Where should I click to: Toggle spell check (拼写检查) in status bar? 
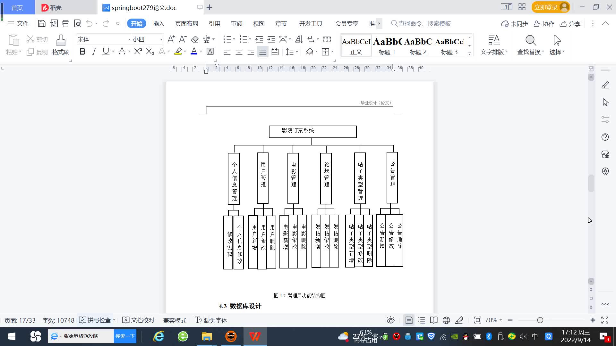point(95,320)
